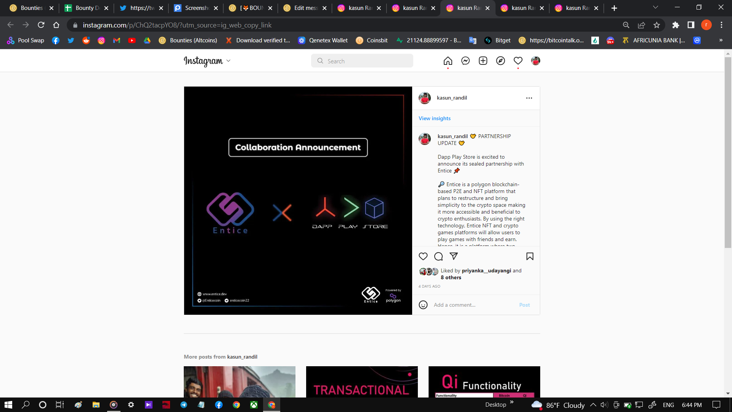This screenshot has height=412, width=732.
Task: Open post options three dots menu
Action: coord(529,98)
